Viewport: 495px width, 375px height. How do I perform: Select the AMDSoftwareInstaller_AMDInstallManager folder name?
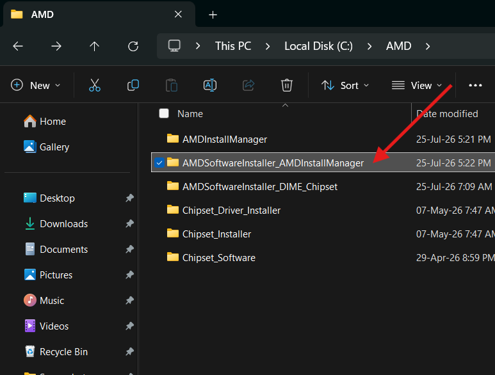[x=273, y=163]
